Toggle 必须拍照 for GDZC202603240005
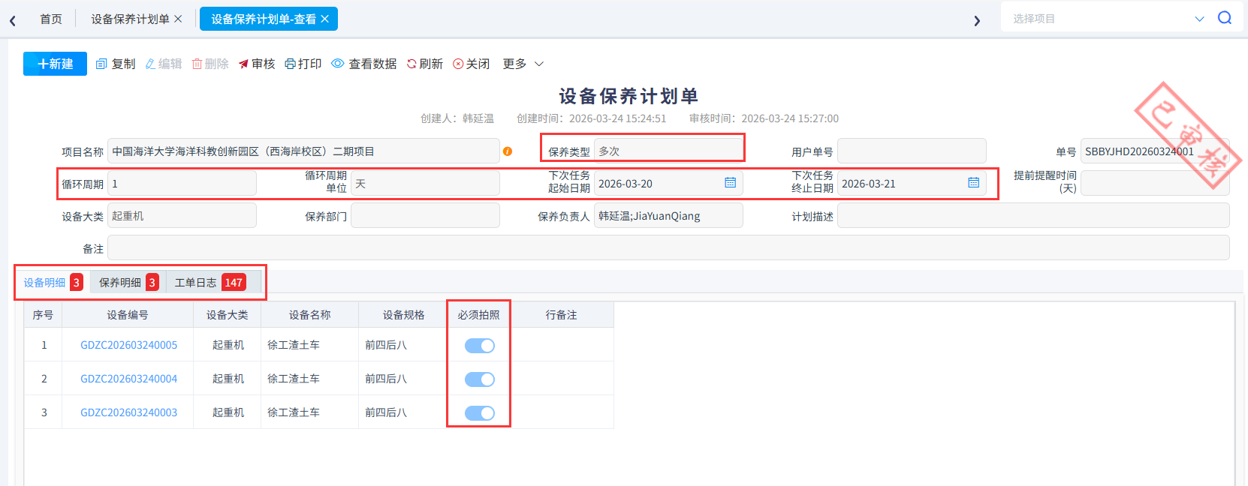 (479, 346)
